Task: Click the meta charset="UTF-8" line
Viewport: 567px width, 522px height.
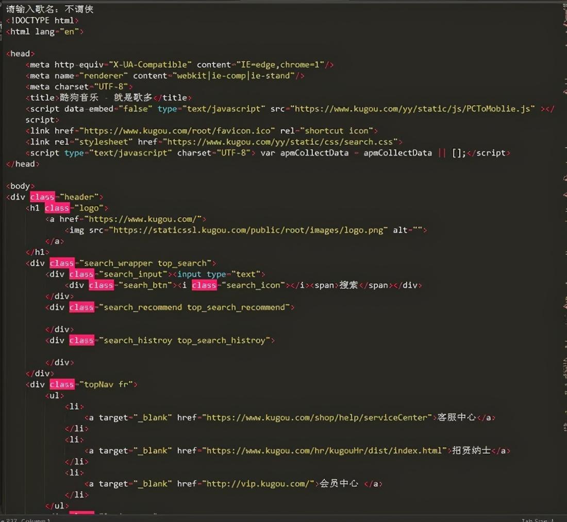Action: click(x=79, y=86)
